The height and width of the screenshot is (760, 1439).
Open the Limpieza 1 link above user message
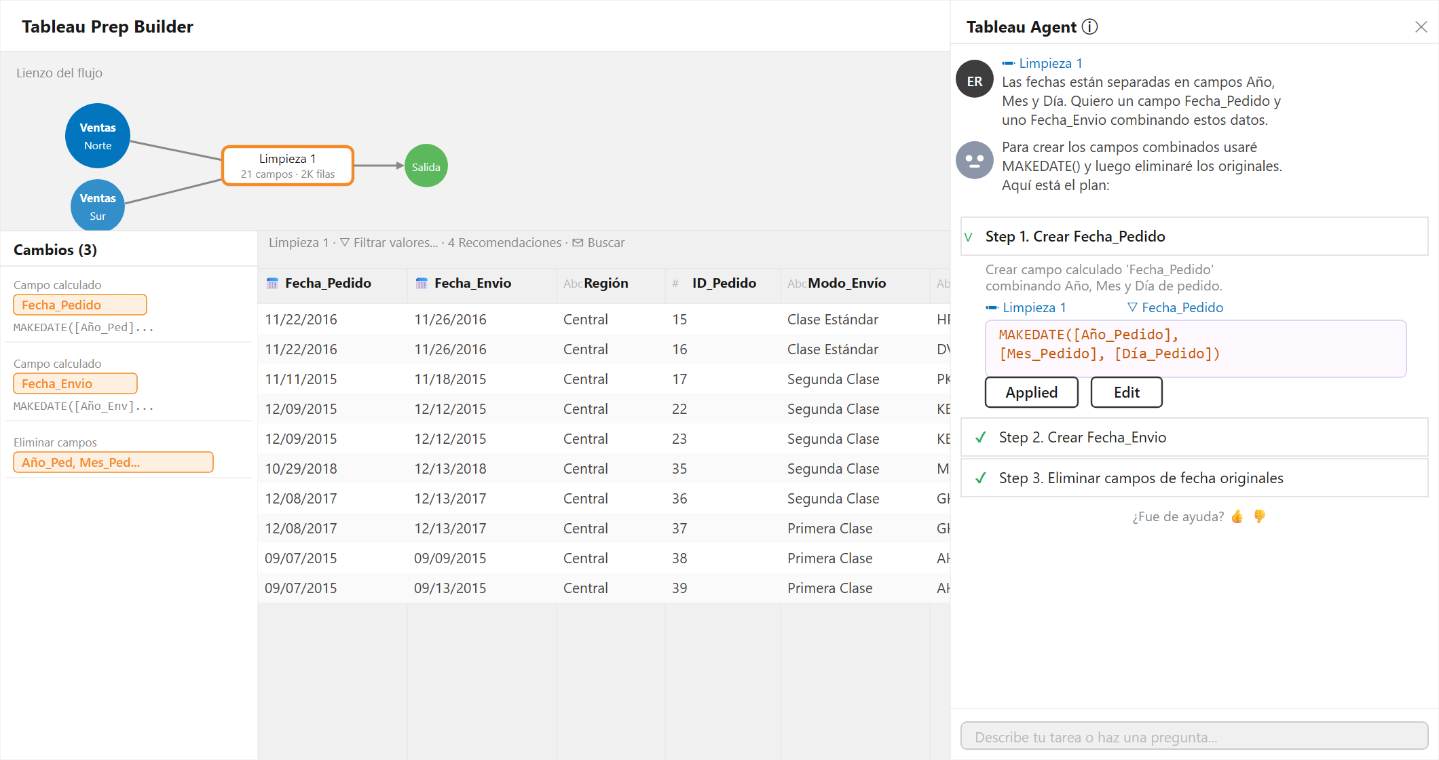(1051, 63)
